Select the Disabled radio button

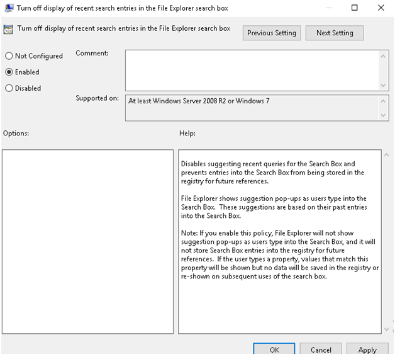tap(9, 89)
